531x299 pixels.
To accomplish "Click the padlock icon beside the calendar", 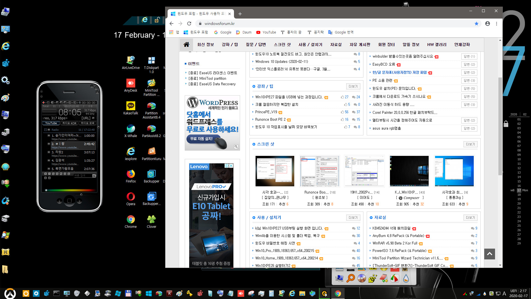I will pyautogui.click(x=506, y=124).
